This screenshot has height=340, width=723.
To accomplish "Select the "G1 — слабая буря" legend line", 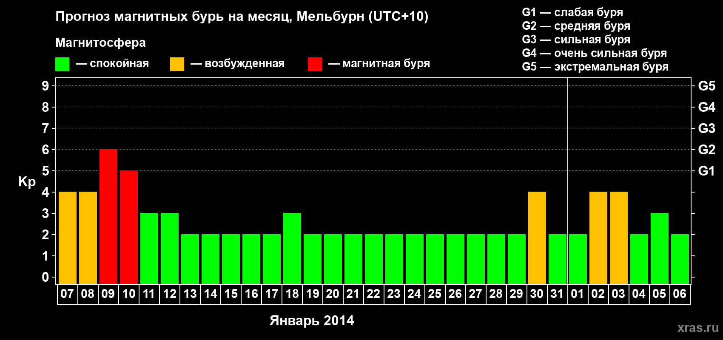I will (572, 12).
